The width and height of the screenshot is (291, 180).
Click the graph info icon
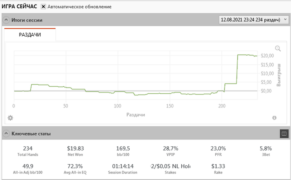(274, 118)
